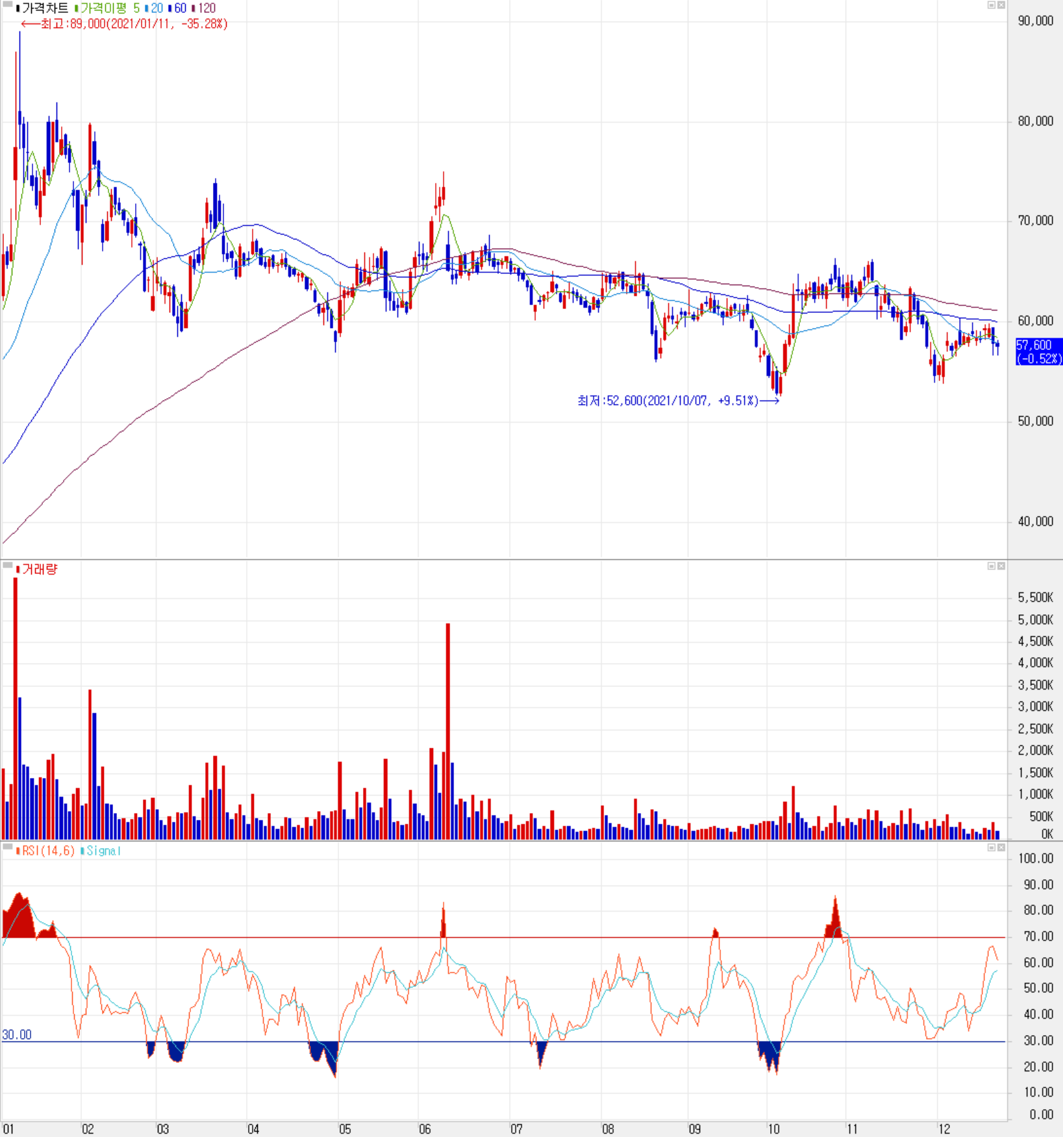Click the 최고:89,000 high price annotation

[x=124, y=24]
